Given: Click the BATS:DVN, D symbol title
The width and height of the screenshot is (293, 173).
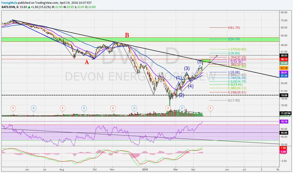Looking at the screenshot, I should click(x=10, y=7).
